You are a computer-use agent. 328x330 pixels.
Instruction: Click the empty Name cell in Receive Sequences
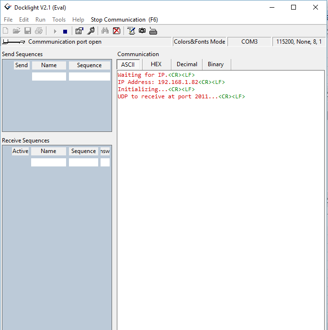48,162
